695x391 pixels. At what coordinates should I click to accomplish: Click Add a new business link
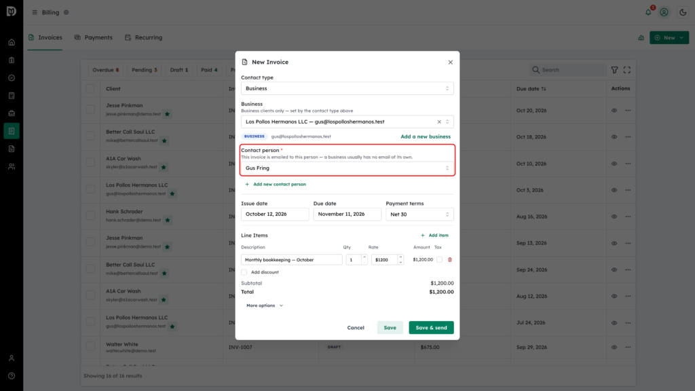(x=426, y=136)
